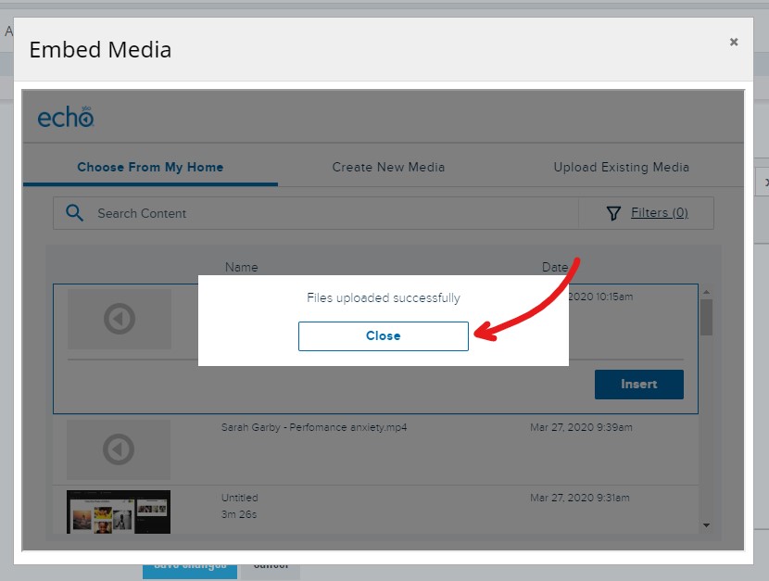Select the Untitled video thumbnail
Screen dimensions: 769x581
(119, 511)
